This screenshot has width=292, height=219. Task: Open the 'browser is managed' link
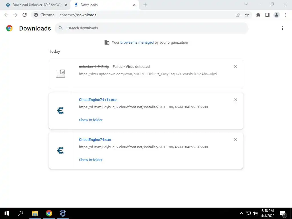tap(137, 42)
